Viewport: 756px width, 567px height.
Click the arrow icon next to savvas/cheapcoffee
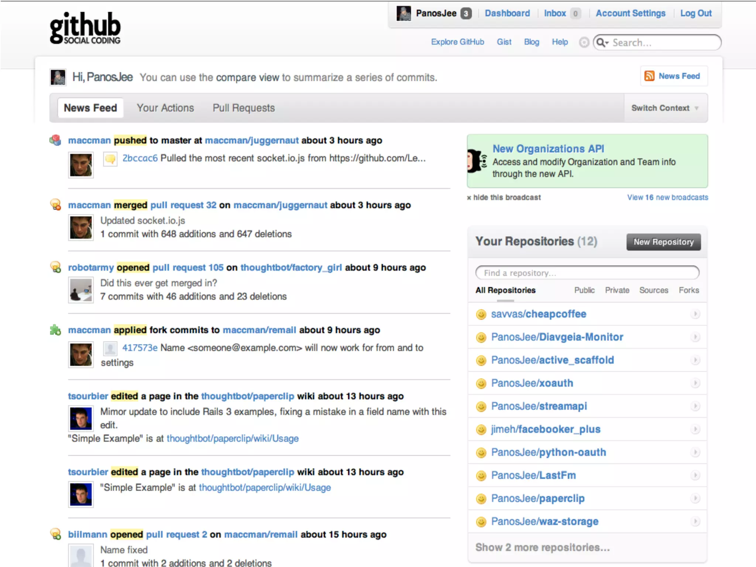coord(695,314)
